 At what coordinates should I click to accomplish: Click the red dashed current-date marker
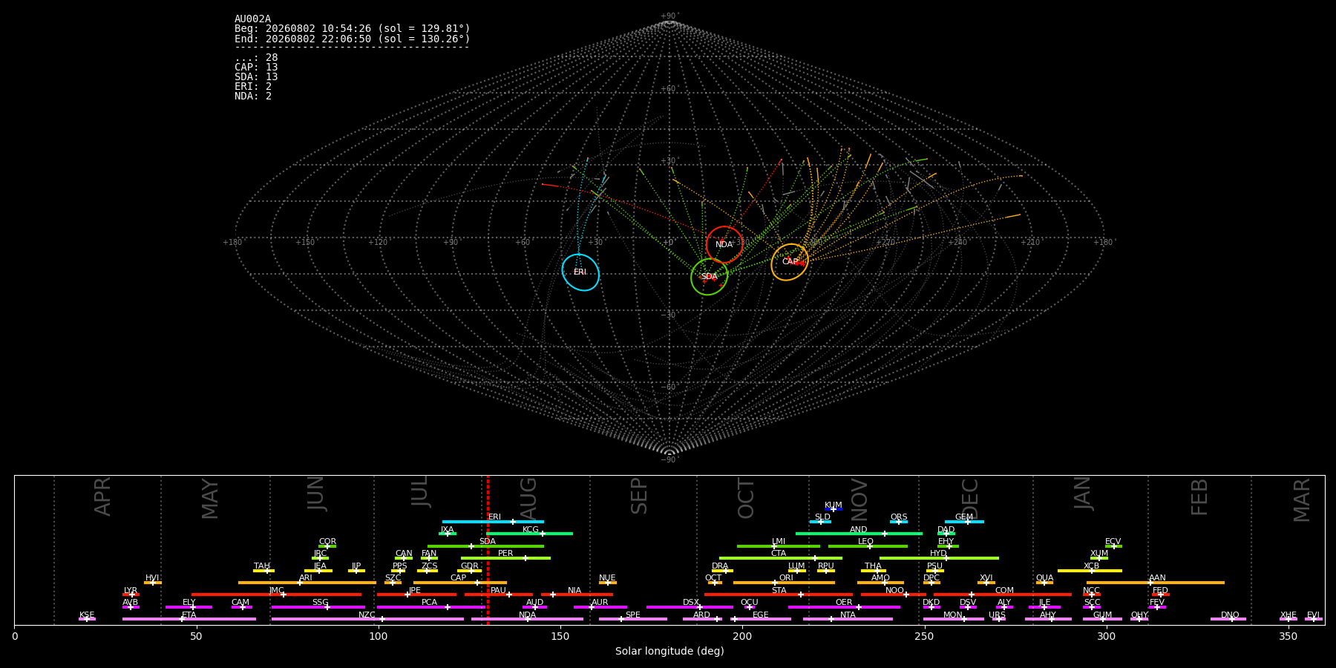click(x=488, y=550)
